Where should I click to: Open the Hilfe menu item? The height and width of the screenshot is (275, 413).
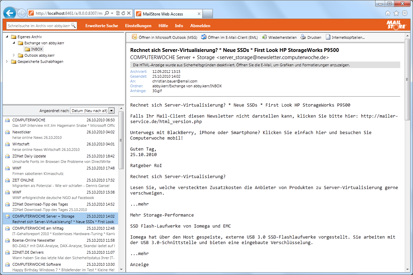click(x=163, y=26)
